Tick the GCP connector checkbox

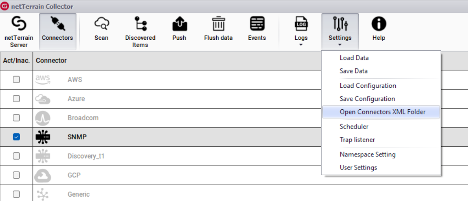coord(16,175)
